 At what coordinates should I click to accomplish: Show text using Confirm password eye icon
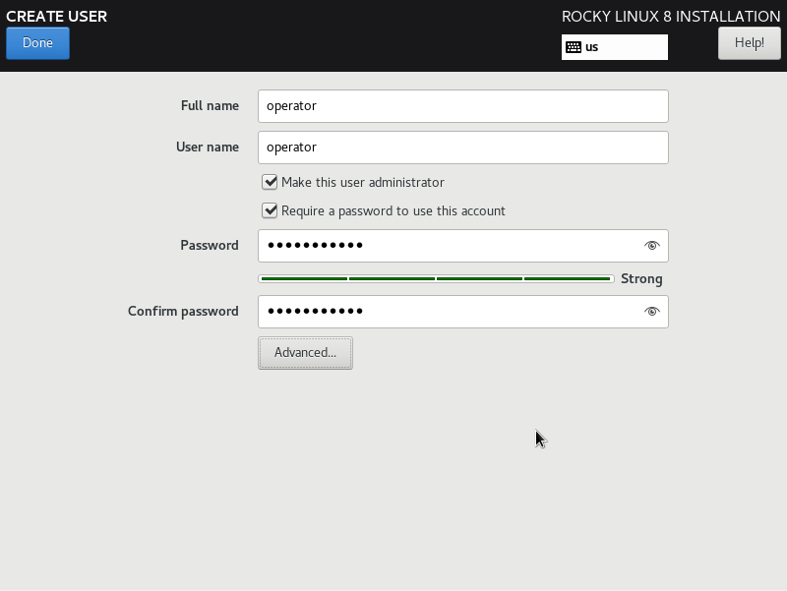651,312
